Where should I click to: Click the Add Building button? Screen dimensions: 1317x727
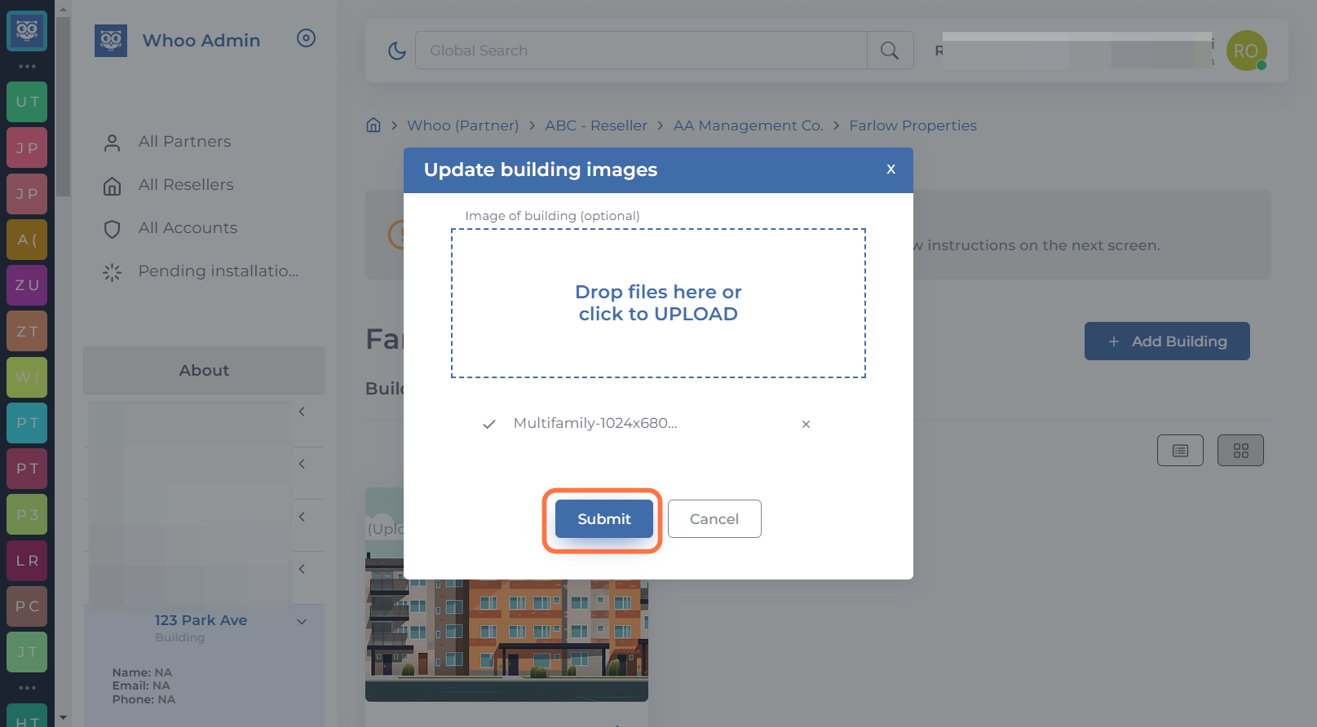(1167, 341)
